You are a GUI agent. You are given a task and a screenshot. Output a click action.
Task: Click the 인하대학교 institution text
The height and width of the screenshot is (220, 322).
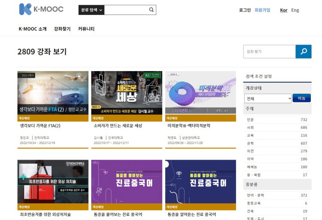tap(42, 137)
